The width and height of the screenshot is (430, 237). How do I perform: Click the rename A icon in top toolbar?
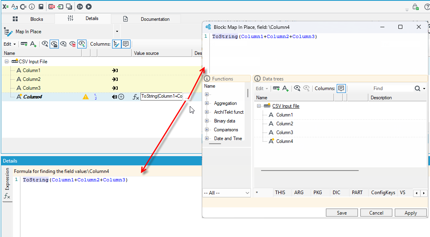14,6
